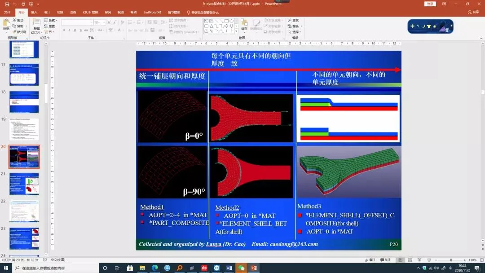Click the Sign in (登录) button
This screenshot has width=485, height=273.
coord(430,4)
